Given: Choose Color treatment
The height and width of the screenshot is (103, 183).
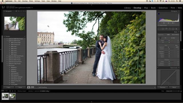Looking at the screenshot, I should 168,35.
